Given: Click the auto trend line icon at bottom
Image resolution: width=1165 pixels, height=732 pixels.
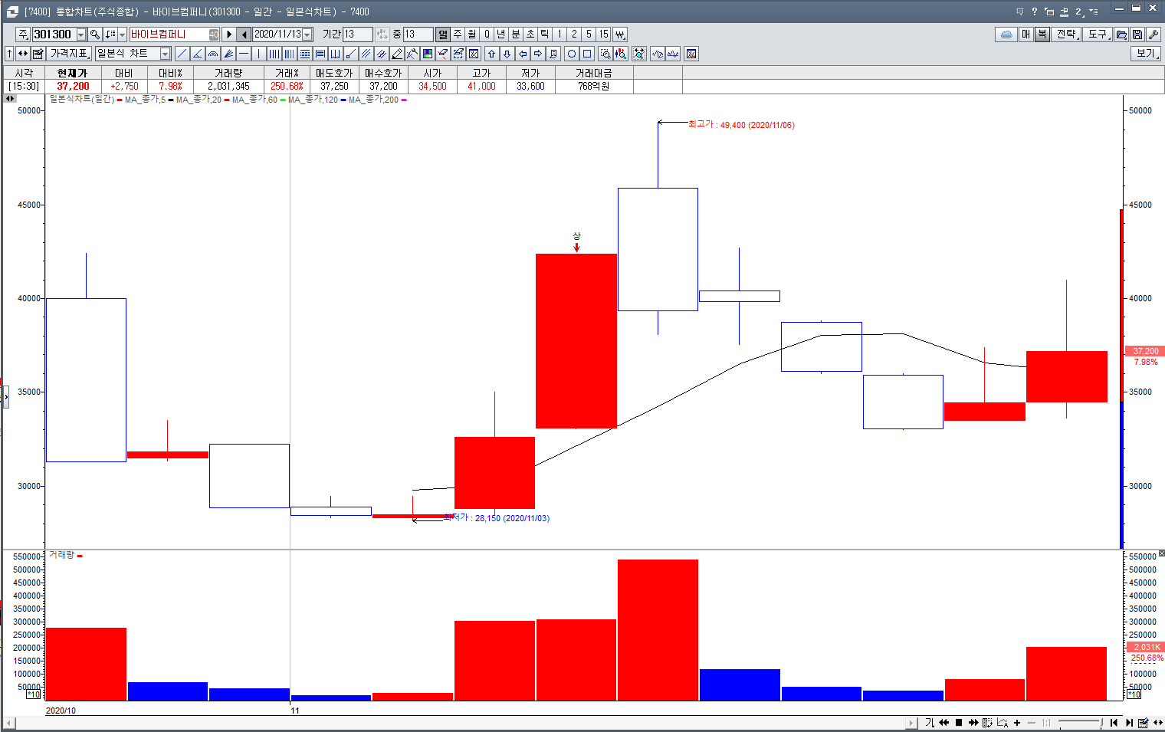Looking at the screenshot, I should 1002,723.
